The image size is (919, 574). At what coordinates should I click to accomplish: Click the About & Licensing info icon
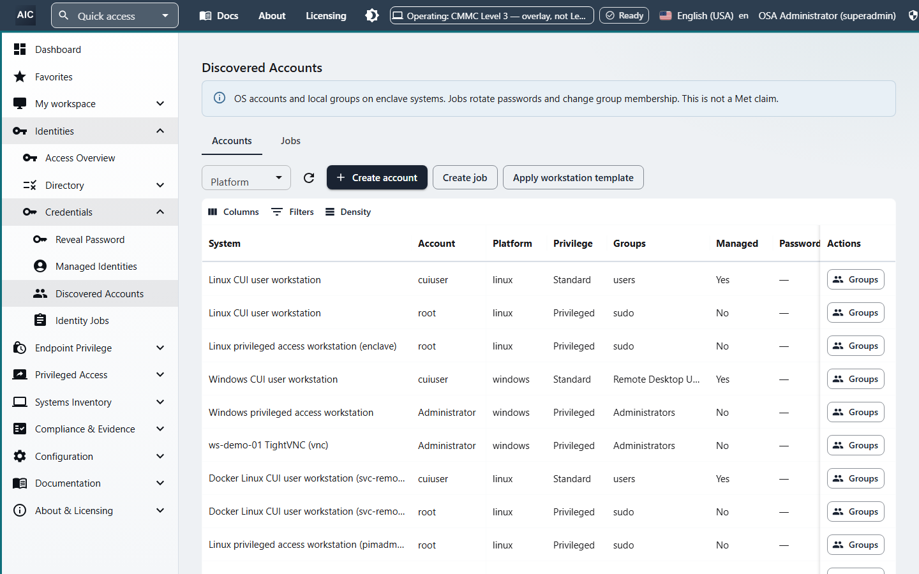pos(20,510)
